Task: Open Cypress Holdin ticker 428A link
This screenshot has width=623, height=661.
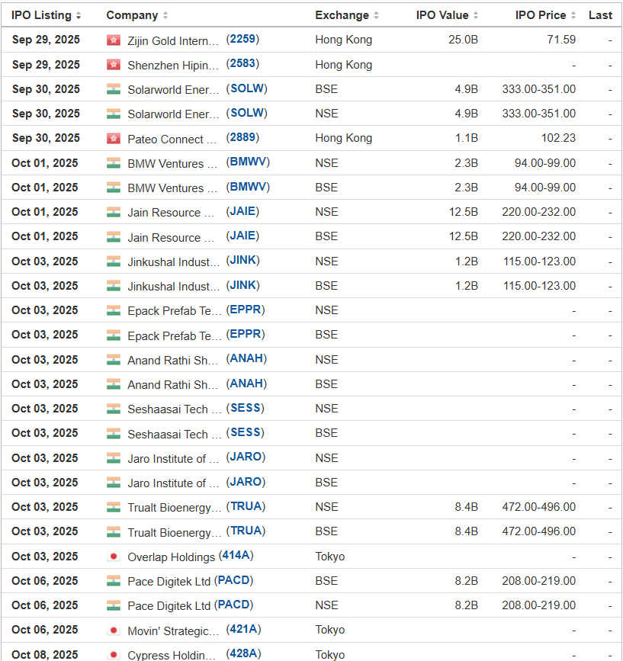Action: (244, 654)
